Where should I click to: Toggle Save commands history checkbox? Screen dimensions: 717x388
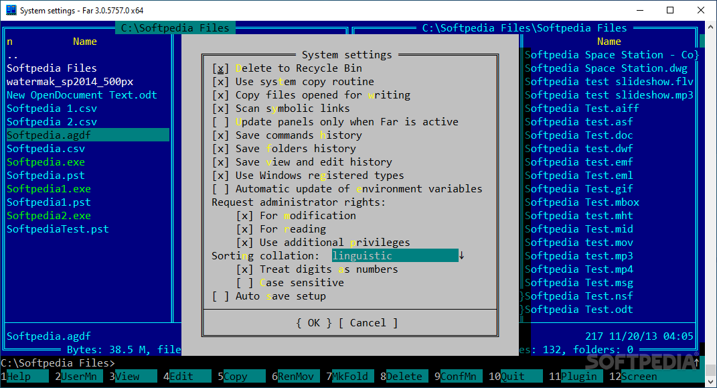[220, 135]
